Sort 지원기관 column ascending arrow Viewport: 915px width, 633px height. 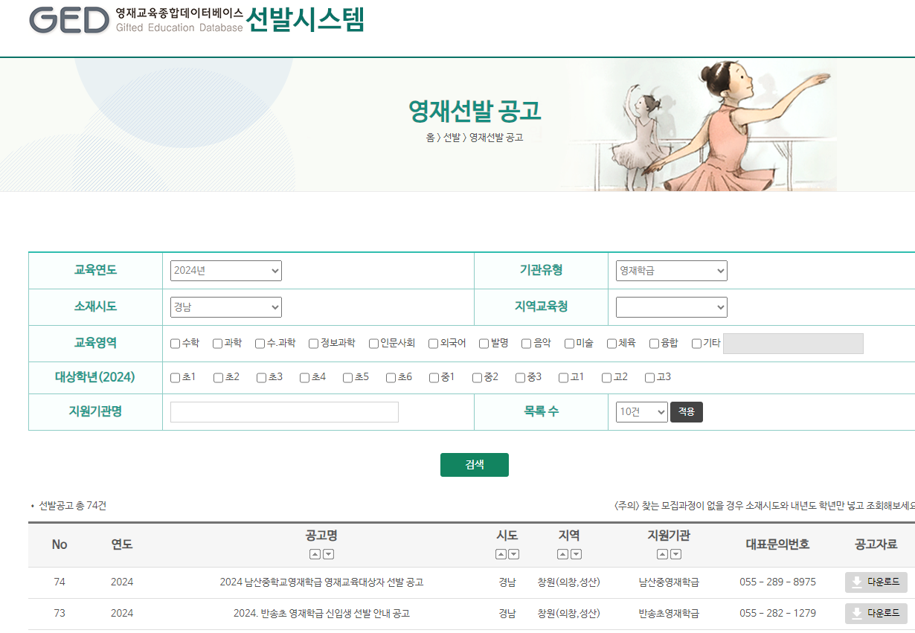pyautogui.click(x=663, y=554)
